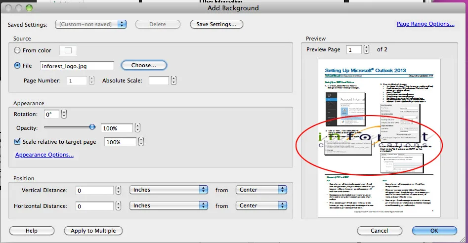Click the document preview thumbnail
The image size is (468, 243).
pos(379,138)
